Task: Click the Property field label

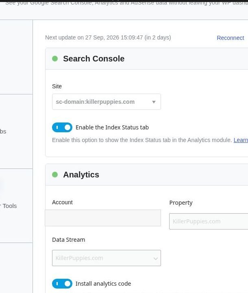Action: pyautogui.click(x=181, y=203)
